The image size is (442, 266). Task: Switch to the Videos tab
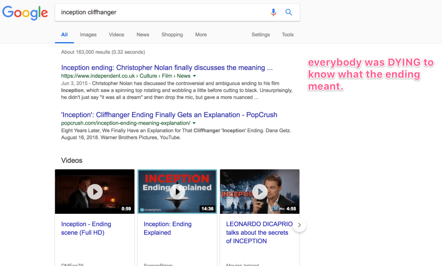click(117, 35)
